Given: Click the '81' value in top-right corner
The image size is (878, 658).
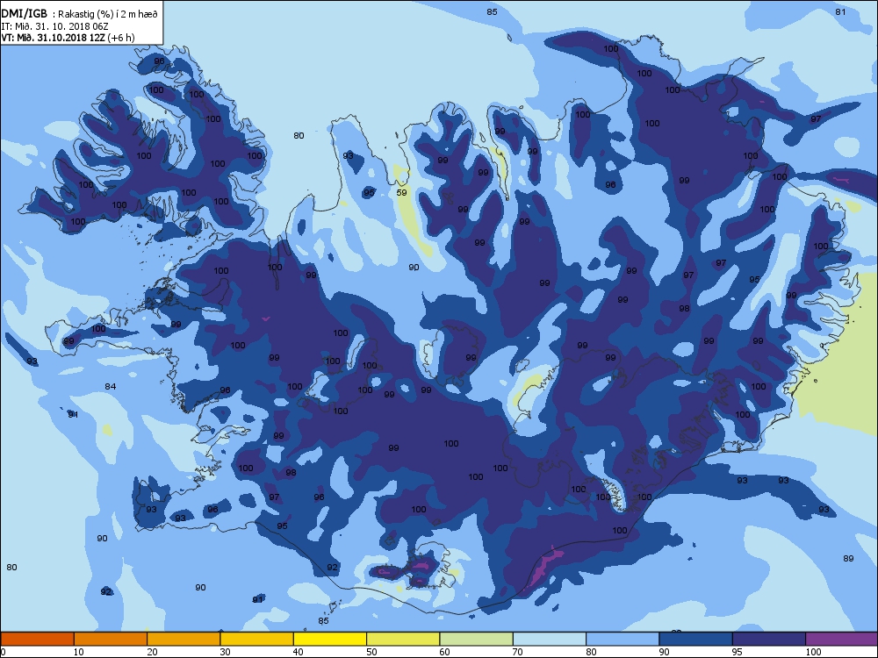Looking at the screenshot, I should coord(840,11).
